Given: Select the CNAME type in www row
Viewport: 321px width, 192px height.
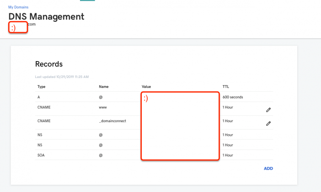Looking at the screenshot, I should [44, 108].
